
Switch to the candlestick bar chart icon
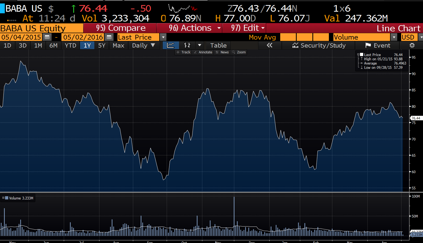pyautogui.click(x=187, y=45)
